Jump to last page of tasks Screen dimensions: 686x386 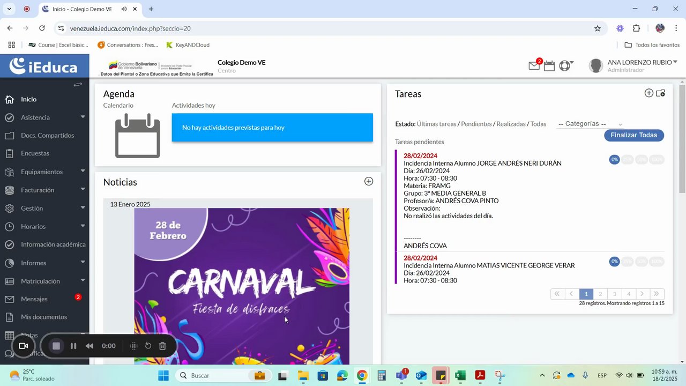click(657, 294)
